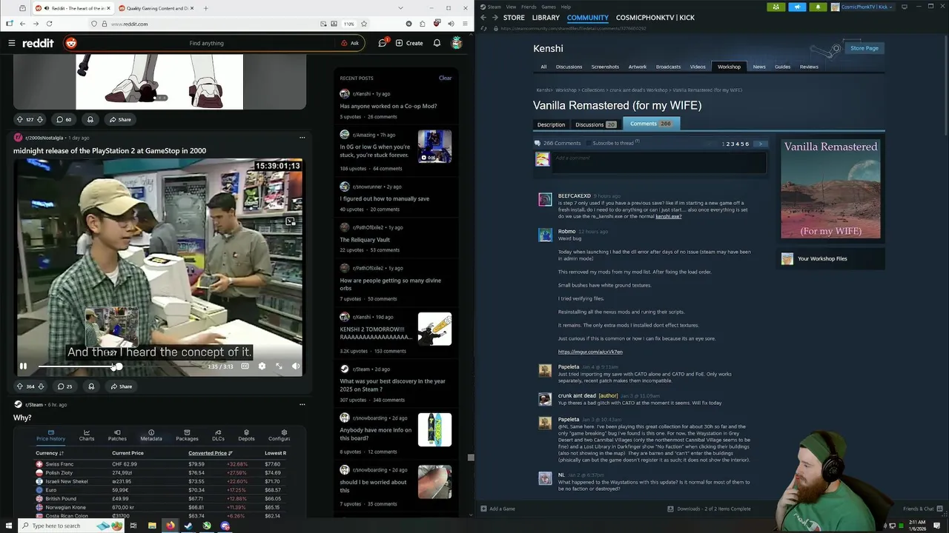Go to LIBRARY in Steam navigation
This screenshot has height=533, width=949.
click(x=546, y=18)
